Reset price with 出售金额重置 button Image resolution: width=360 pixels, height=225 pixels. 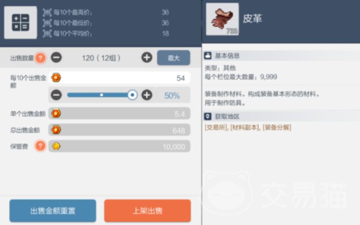53,210
